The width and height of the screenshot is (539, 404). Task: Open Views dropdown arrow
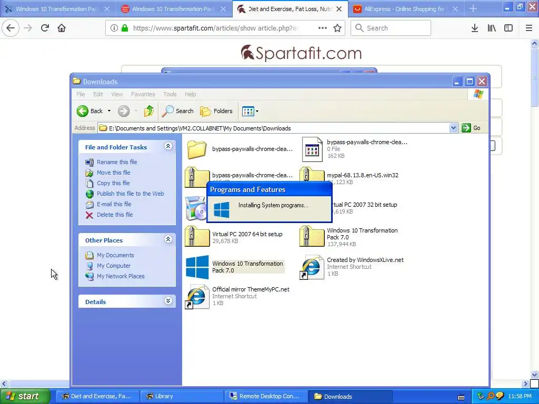(x=257, y=112)
